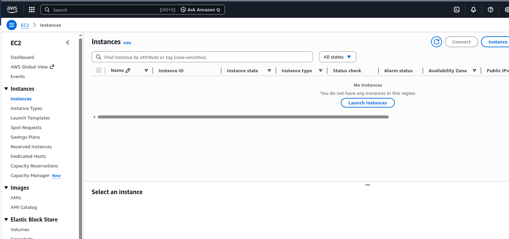
Task: Click the AWS logo home icon
Action: click(12, 10)
